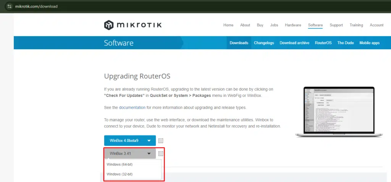Open the Buy page
Screen dimensions: 391x182
tap(260, 25)
